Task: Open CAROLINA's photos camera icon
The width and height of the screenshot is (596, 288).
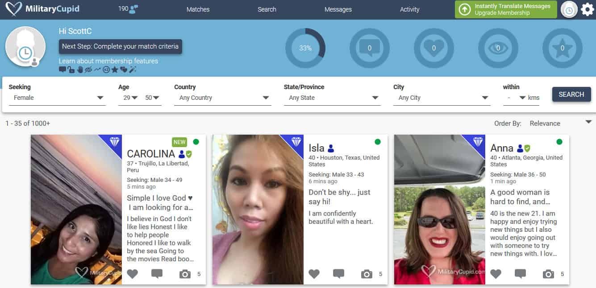Action: click(x=185, y=274)
